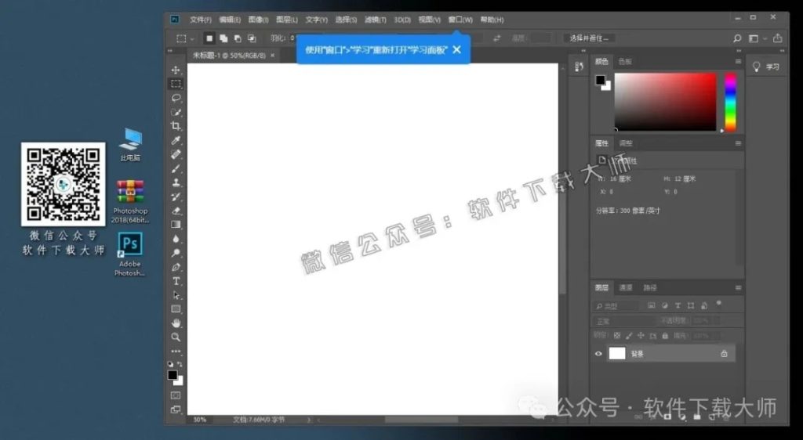Image resolution: width=803 pixels, height=440 pixels.
Task: Click the Share image icon
Action: tap(777, 38)
